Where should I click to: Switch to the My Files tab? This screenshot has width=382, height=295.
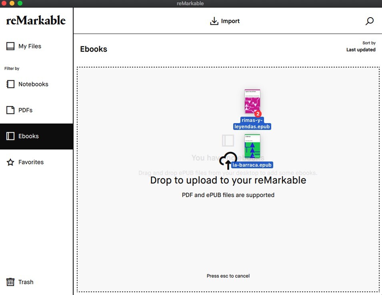(x=30, y=46)
